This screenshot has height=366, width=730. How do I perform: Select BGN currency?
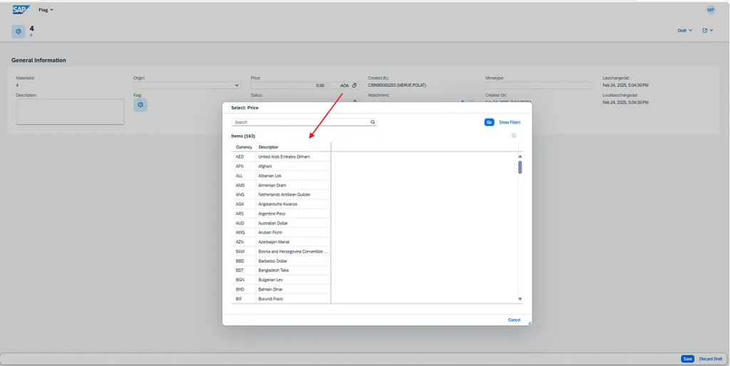240,280
